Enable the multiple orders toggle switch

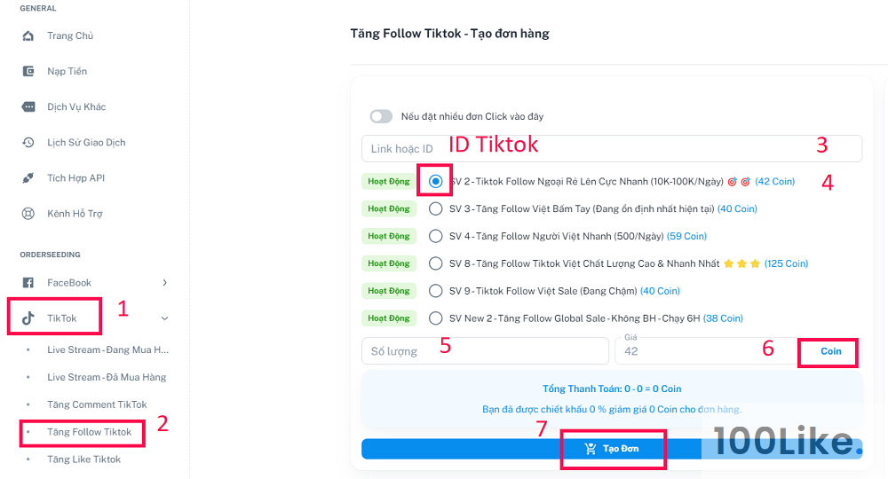click(381, 116)
